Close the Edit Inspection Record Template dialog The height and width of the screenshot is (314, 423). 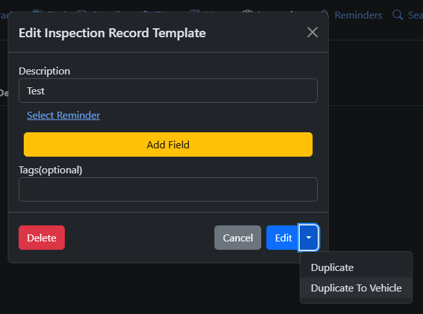(313, 32)
